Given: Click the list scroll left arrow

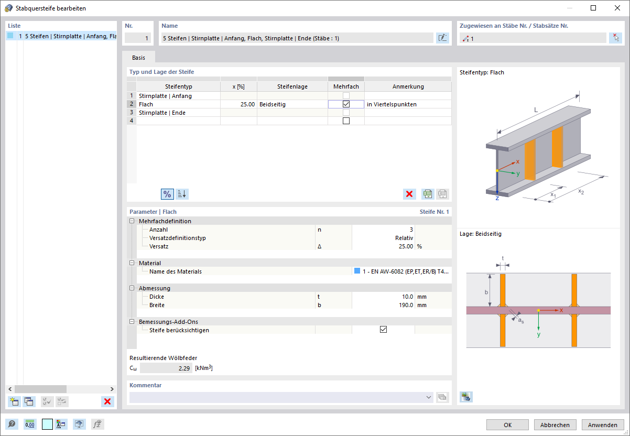Looking at the screenshot, I should point(10,389).
